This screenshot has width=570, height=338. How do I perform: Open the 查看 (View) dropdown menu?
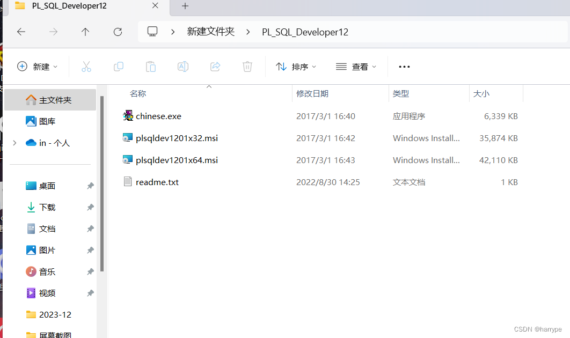(x=356, y=66)
